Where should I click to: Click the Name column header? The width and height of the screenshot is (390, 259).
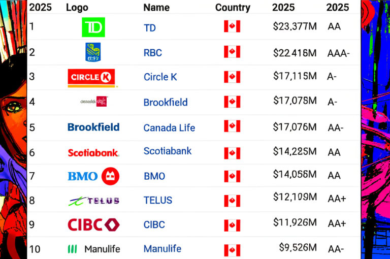coord(156,8)
